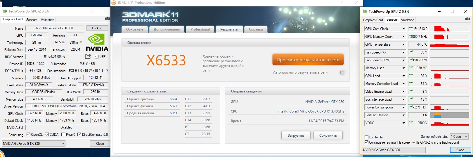Click the Power Consumption 117.2 % TDP value
The image size is (473, 157).
click(418, 107)
